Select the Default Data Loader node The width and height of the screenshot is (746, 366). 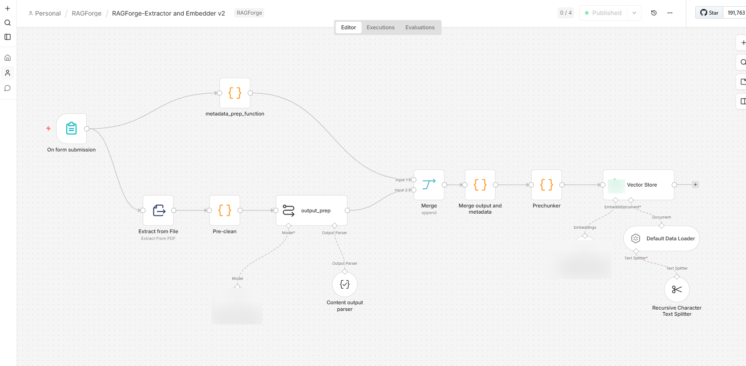coord(661,239)
